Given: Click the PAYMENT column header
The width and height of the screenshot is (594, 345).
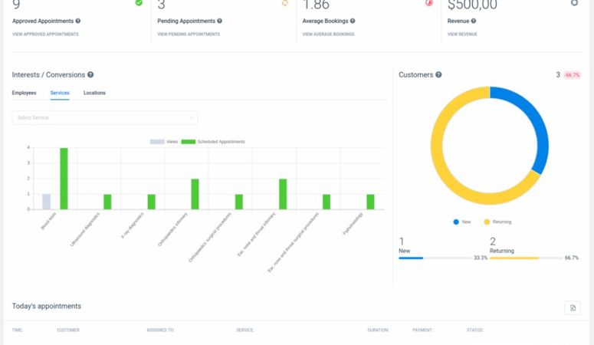Looking at the screenshot, I should click(x=422, y=330).
